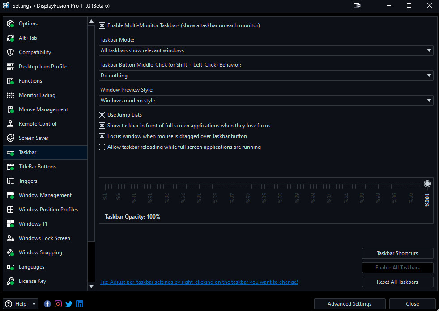439x311 pixels.
Task: Open the TitleBar Buttons settings section
Action: 37,167
